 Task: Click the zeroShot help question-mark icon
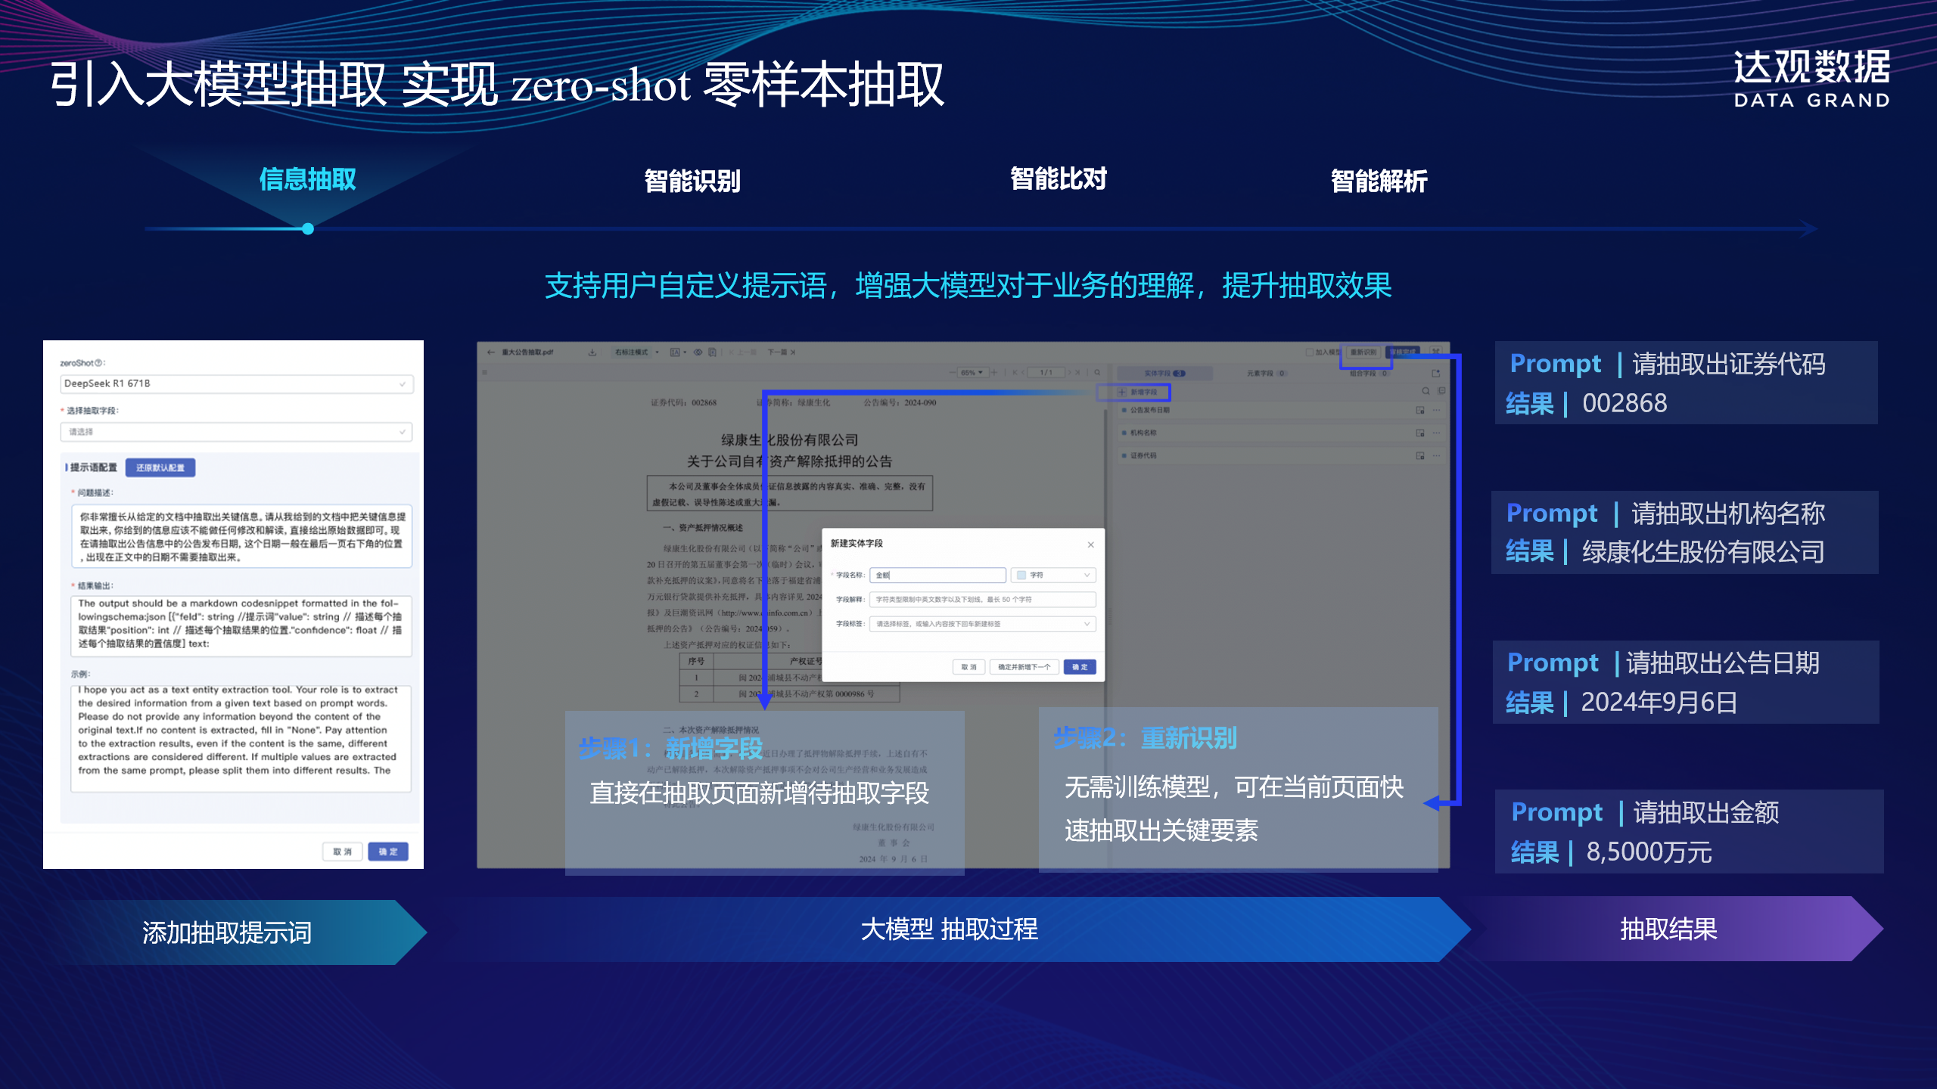(99, 363)
